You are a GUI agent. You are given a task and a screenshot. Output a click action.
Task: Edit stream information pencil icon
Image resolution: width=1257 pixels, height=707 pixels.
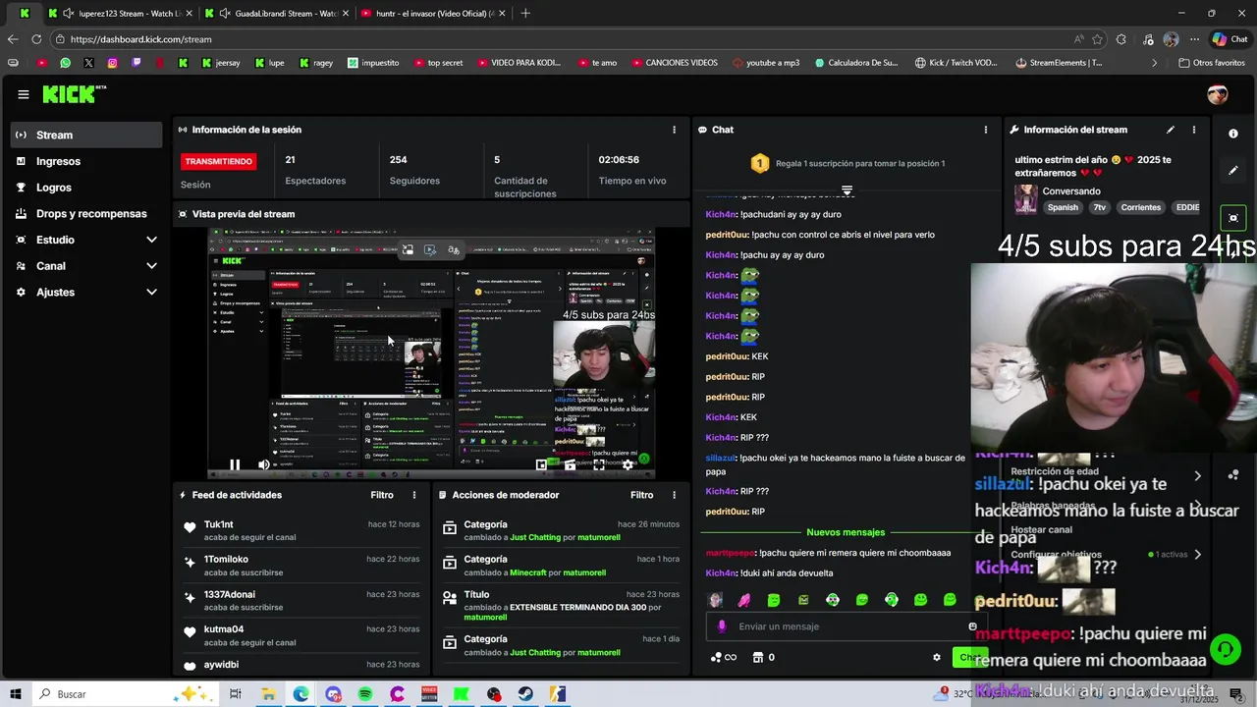(1171, 130)
